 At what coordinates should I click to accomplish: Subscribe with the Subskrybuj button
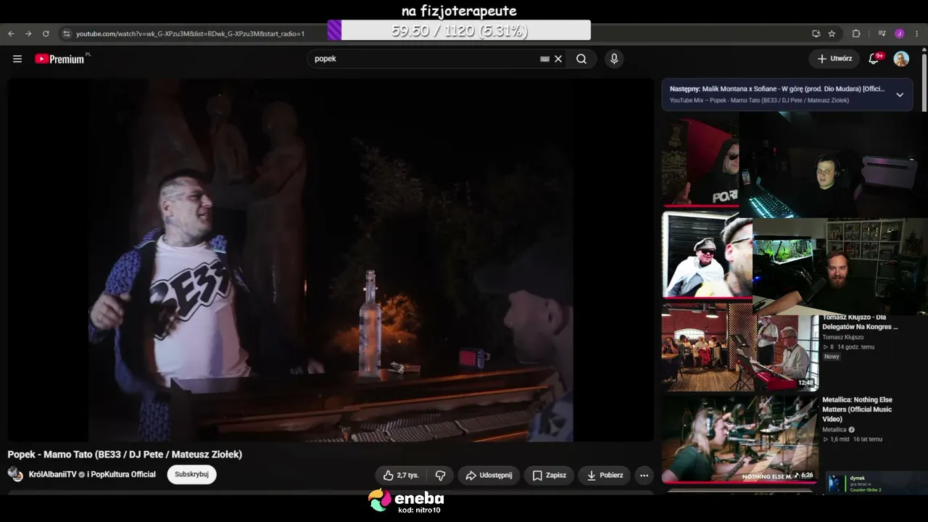pos(191,475)
